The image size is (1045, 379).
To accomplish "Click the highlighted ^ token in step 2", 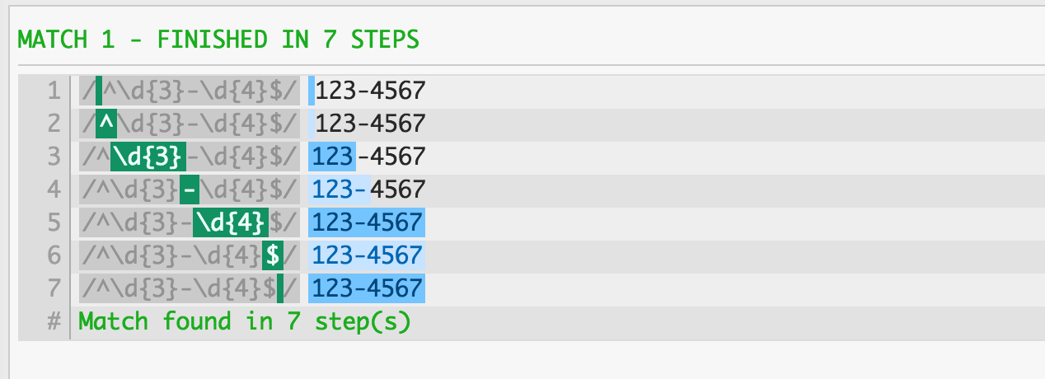I will (x=105, y=124).
